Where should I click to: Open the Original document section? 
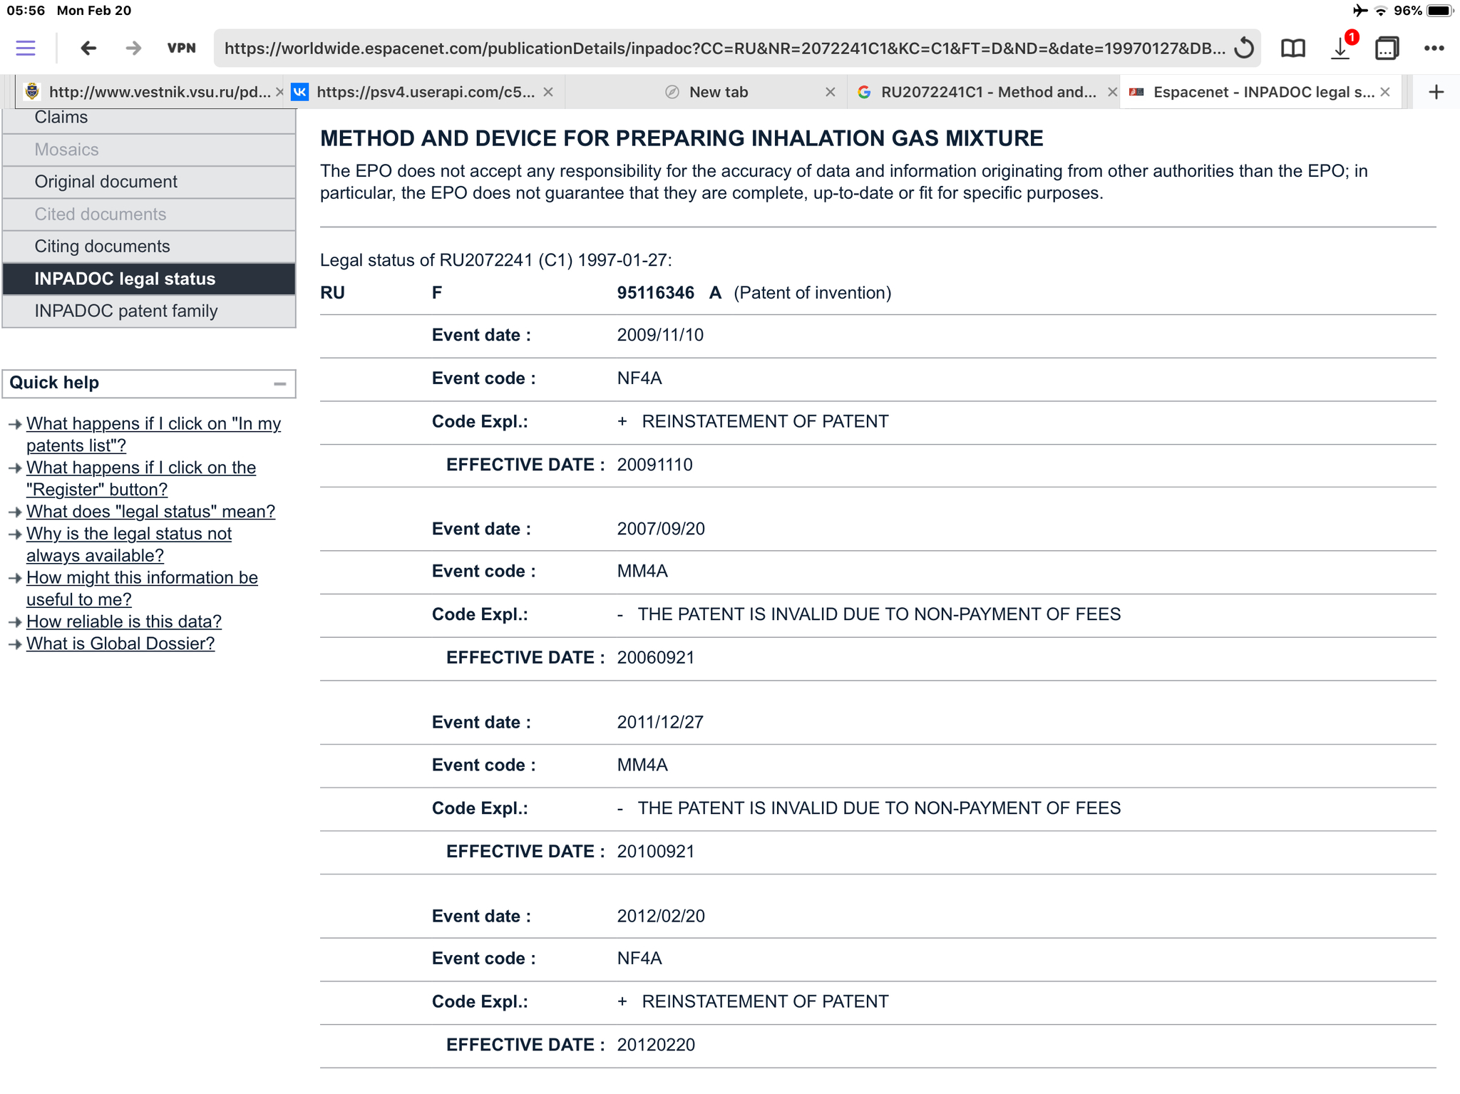click(106, 182)
